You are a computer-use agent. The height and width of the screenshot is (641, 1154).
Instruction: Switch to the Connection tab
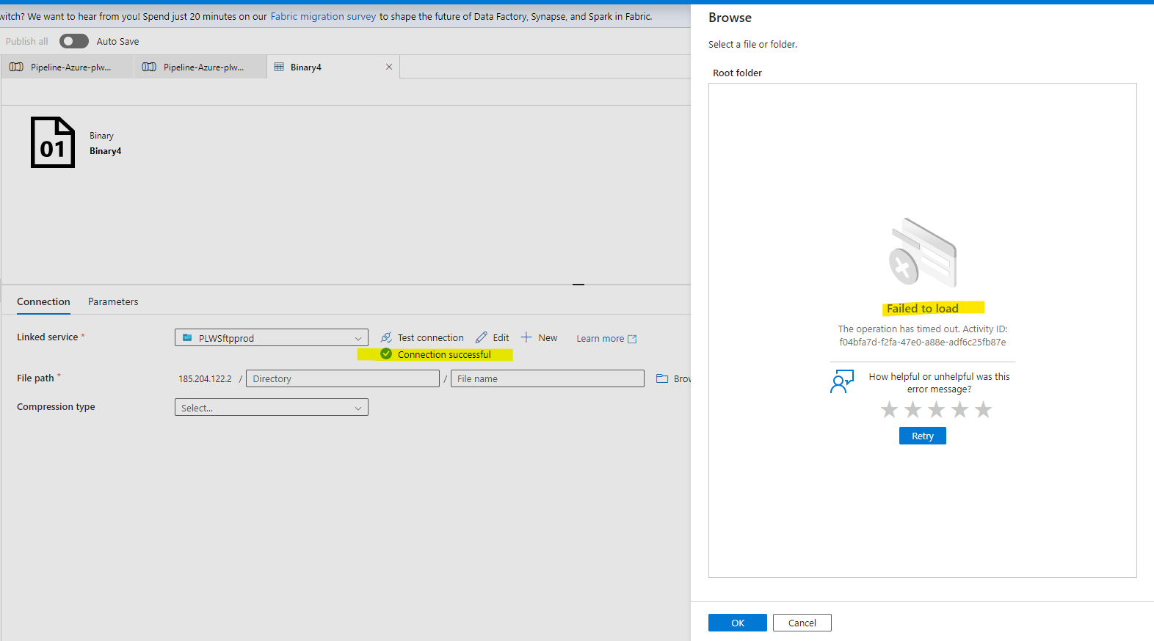[43, 301]
